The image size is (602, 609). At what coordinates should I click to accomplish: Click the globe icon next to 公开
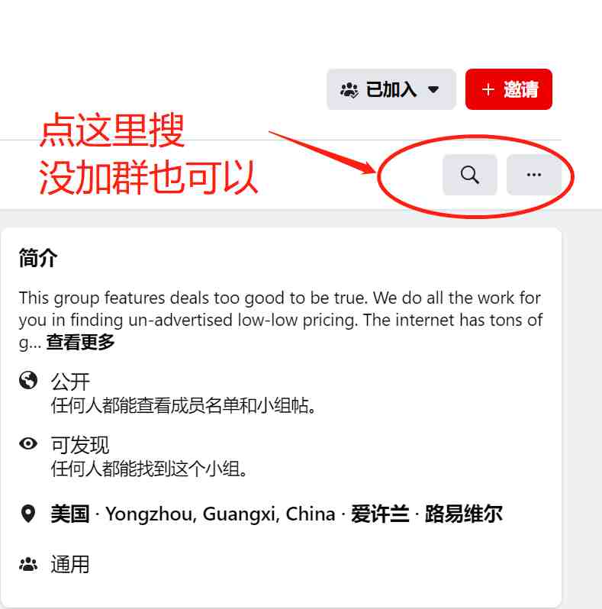click(28, 380)
